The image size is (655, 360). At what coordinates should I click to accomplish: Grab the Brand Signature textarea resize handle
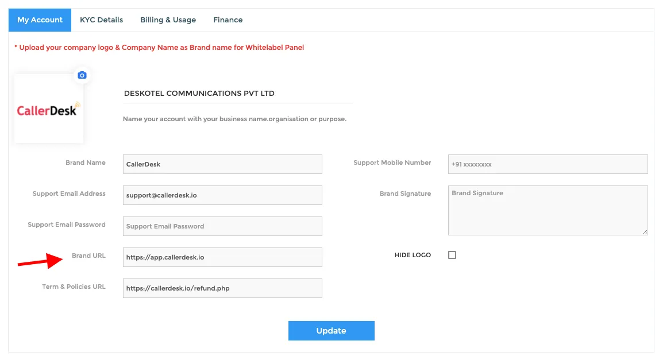pos(645,232)
